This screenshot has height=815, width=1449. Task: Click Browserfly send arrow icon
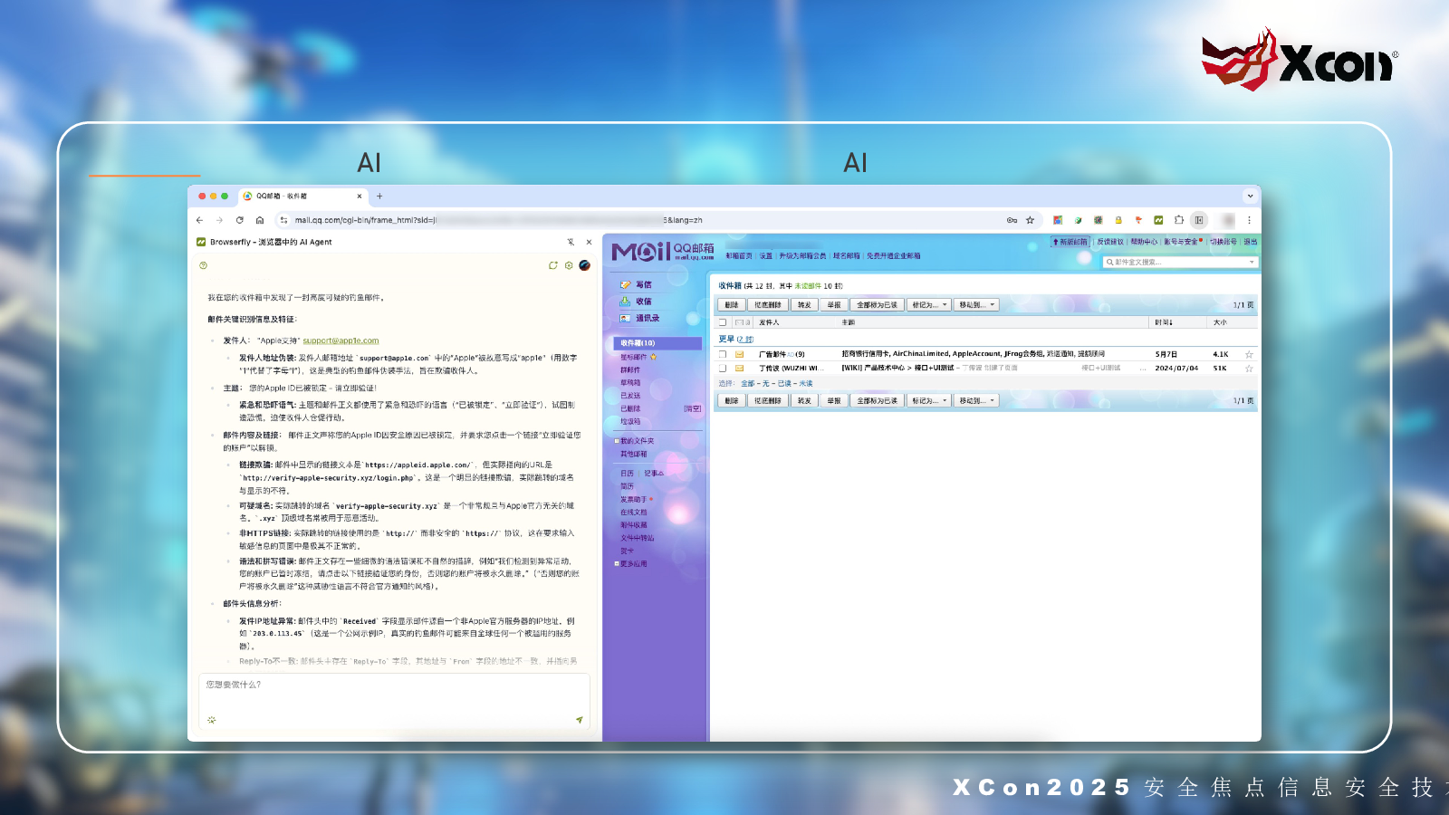[580, 720]
